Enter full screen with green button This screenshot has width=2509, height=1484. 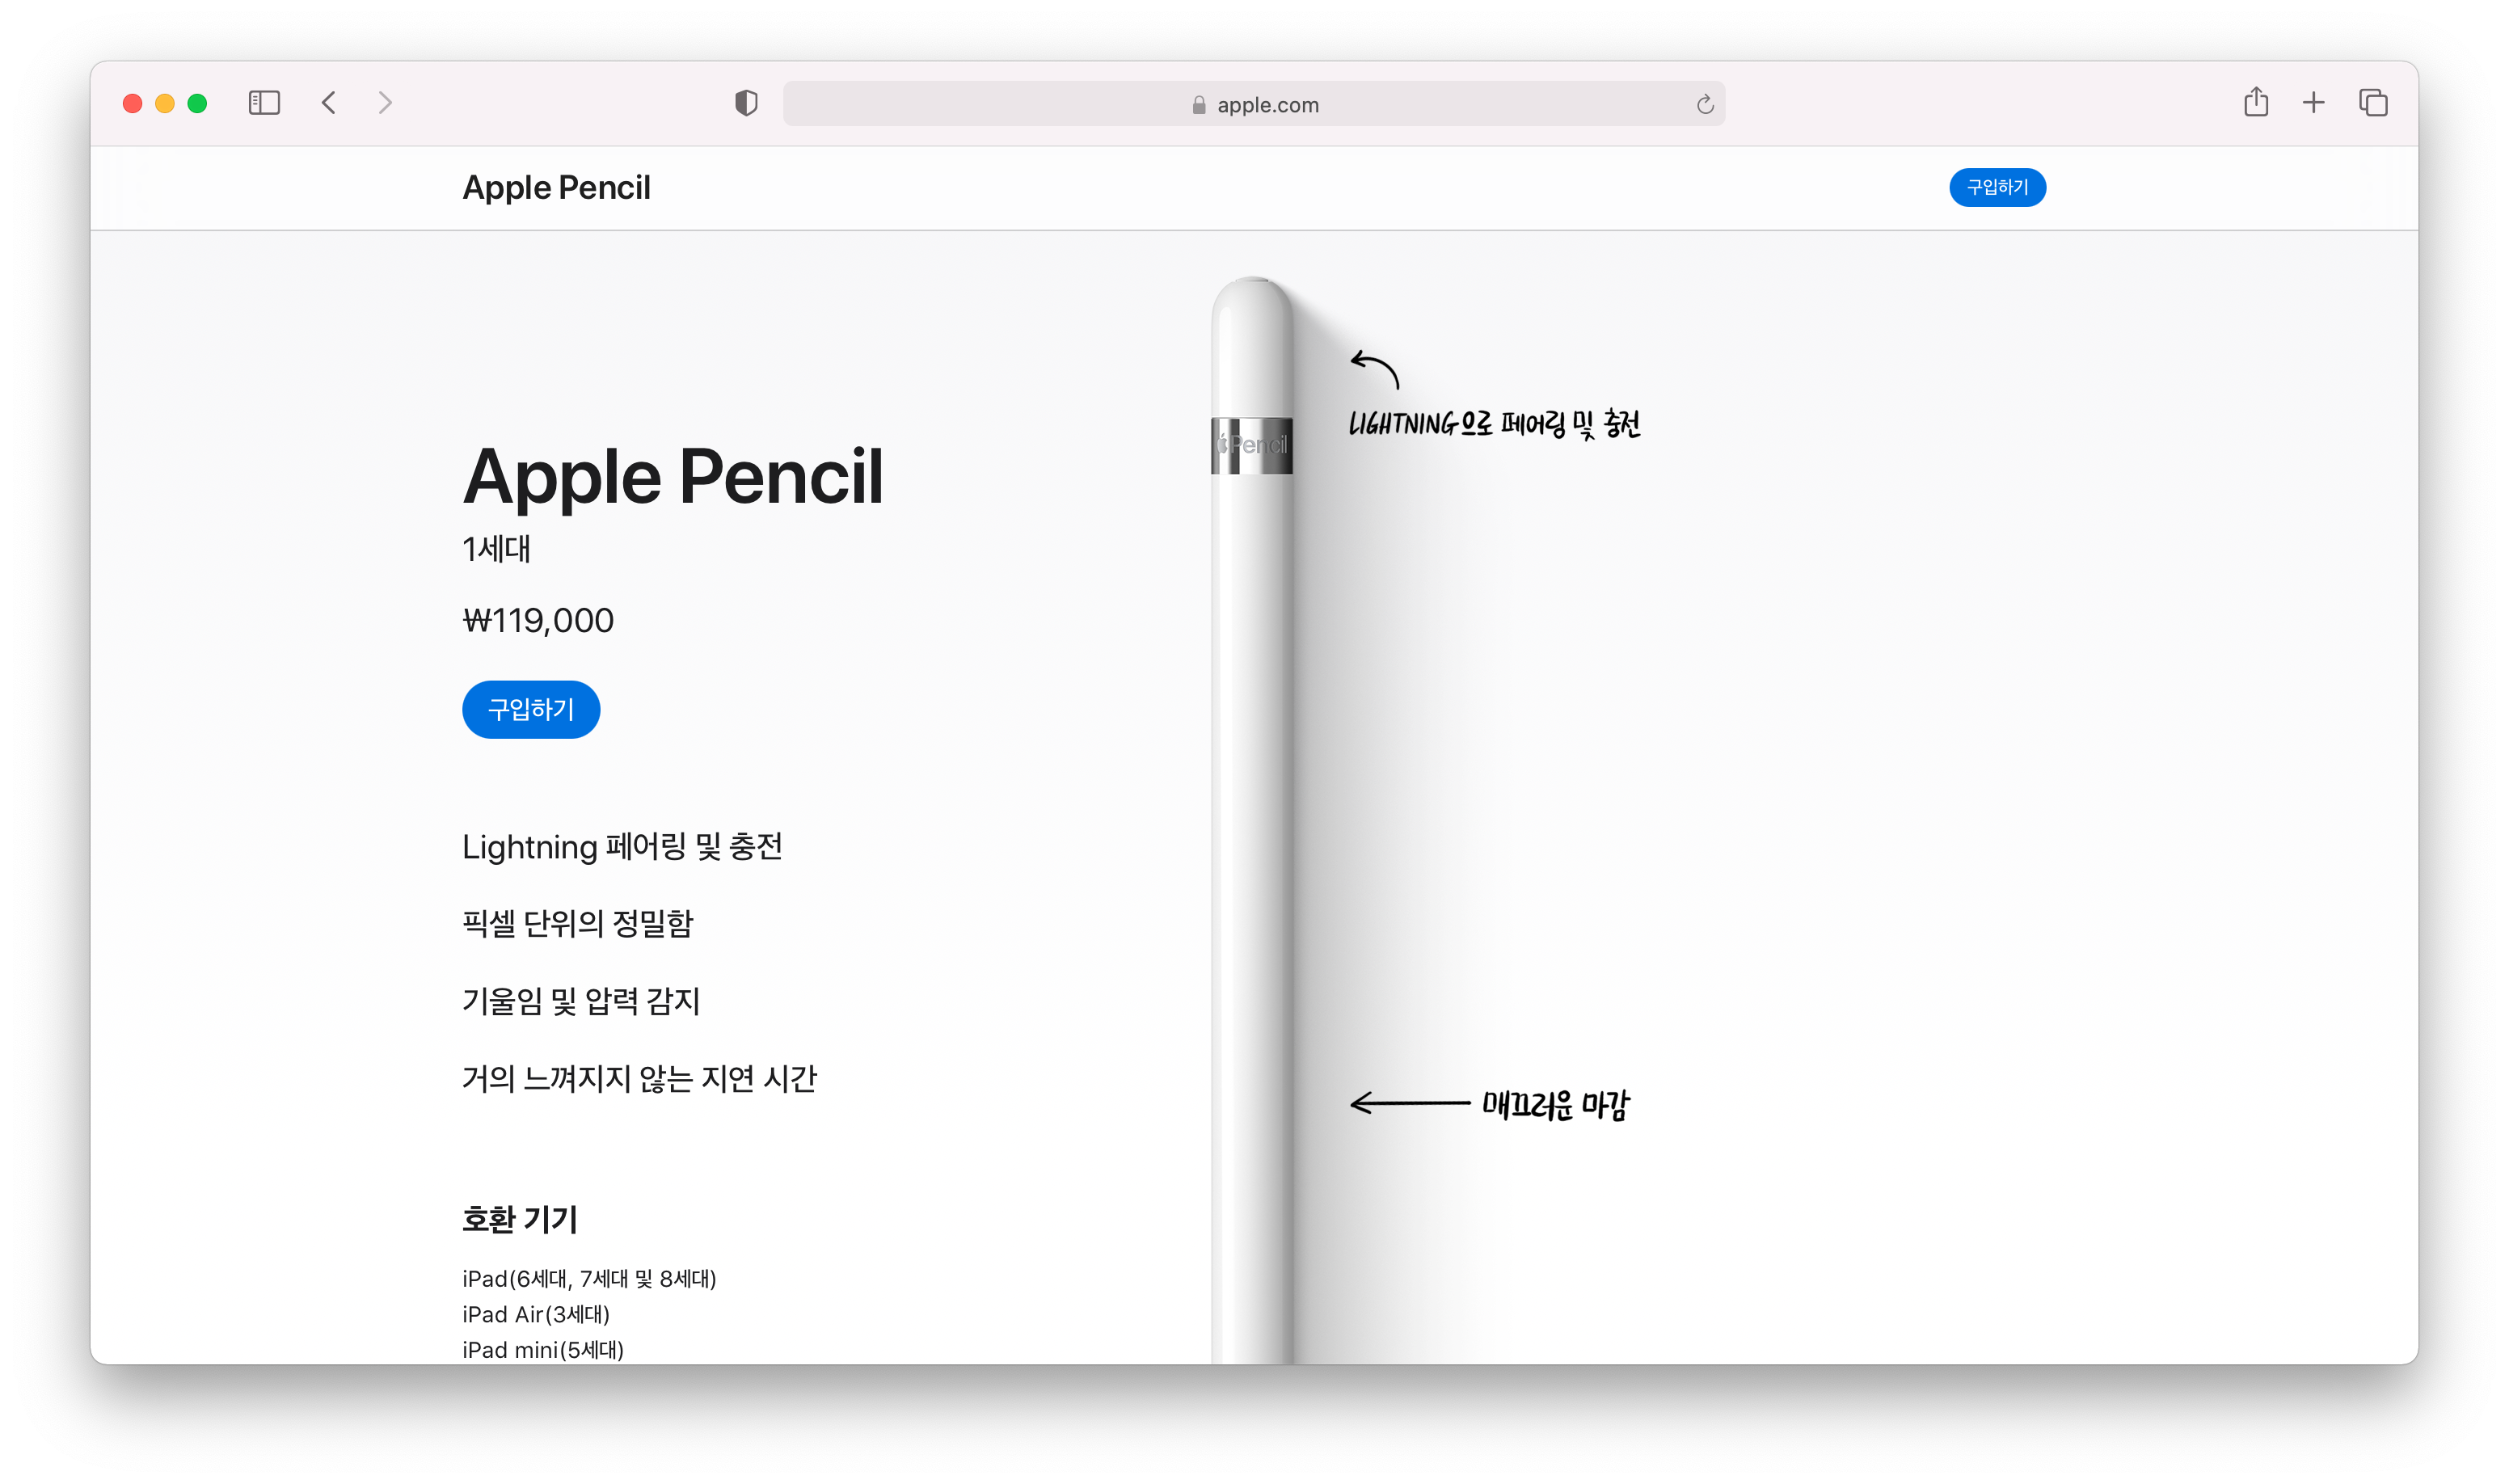pos(198,103)
